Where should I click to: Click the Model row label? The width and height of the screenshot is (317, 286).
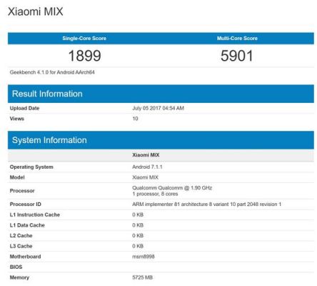coord(17,177)
